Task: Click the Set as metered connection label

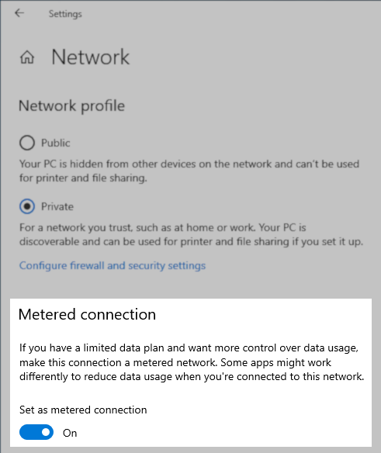Action: tap(83, 410)
